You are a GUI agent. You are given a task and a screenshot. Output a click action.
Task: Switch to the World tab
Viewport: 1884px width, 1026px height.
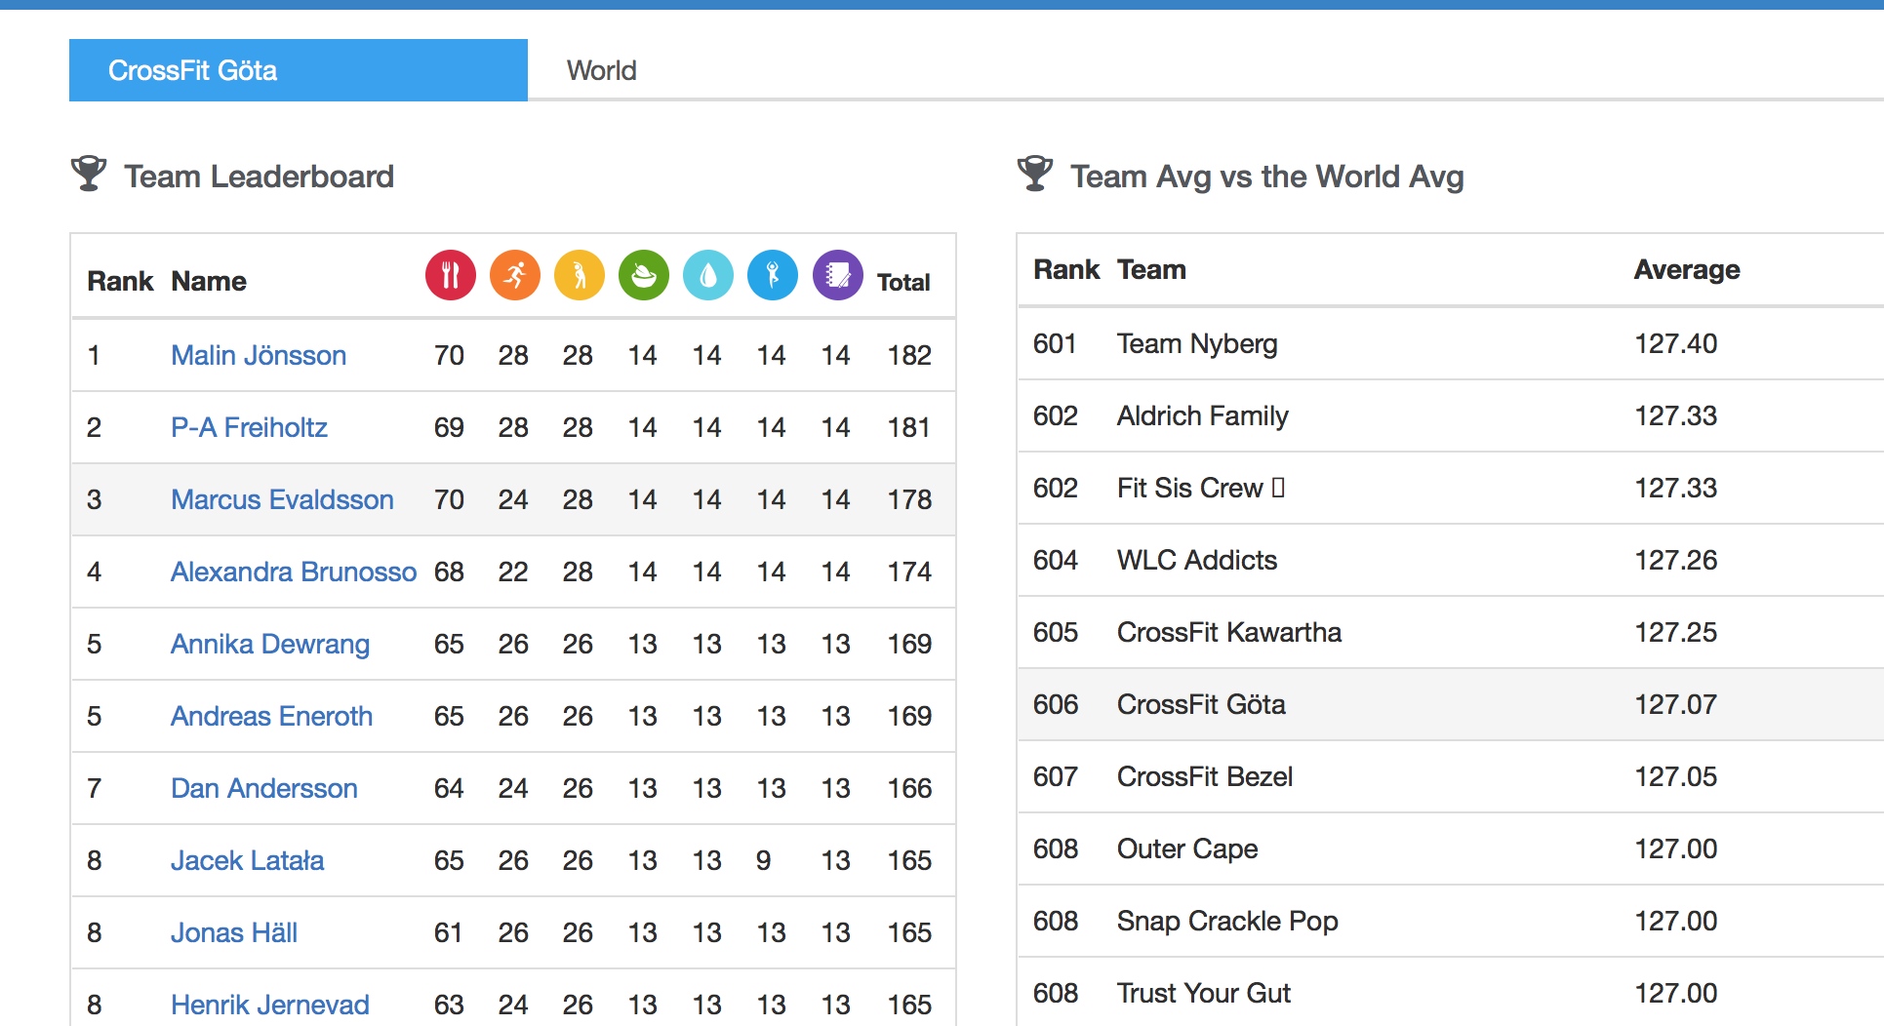(601, 70)
